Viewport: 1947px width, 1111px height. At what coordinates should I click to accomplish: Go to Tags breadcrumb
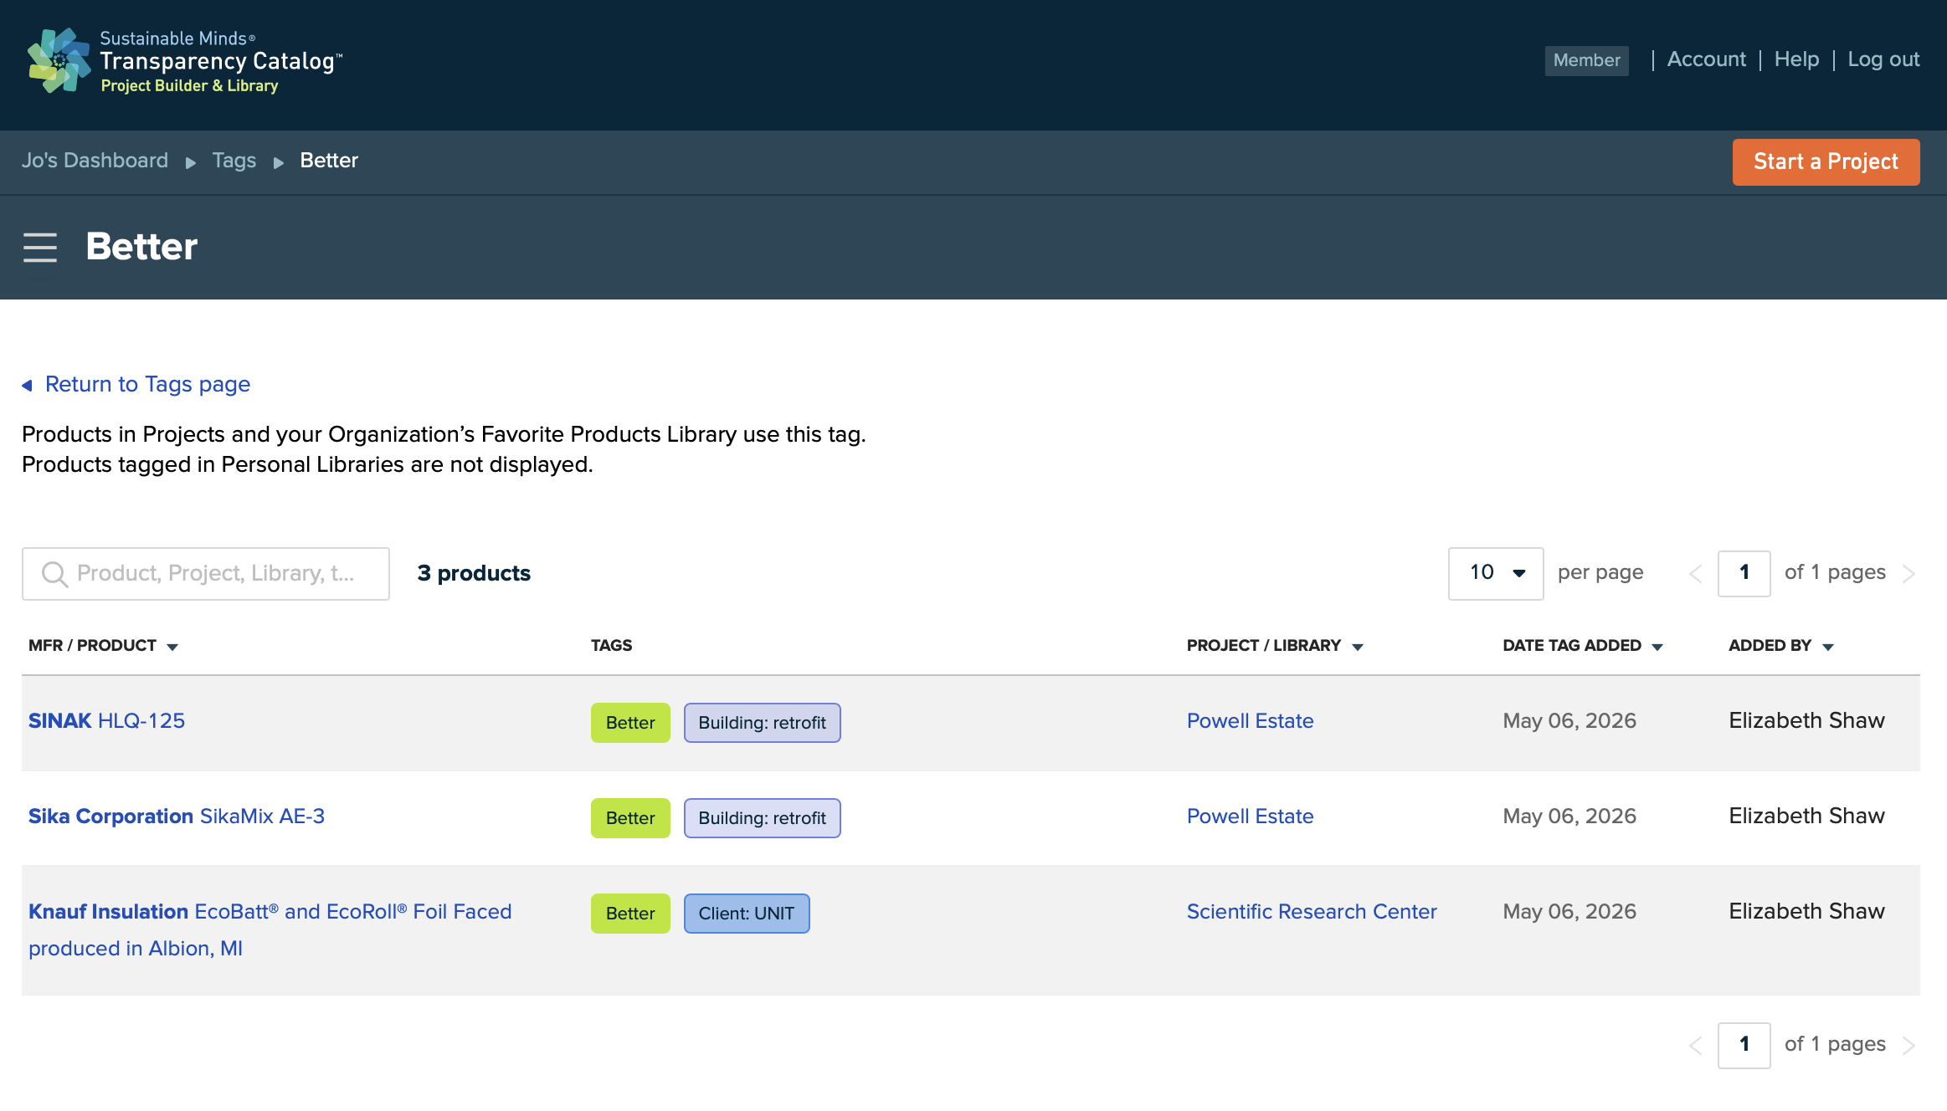pyautogui.click(x=234, y=161)
